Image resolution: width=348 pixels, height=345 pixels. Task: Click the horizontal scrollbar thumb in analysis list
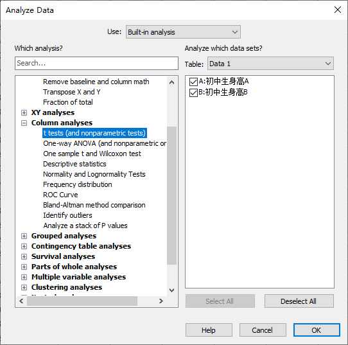click(x=82, y=301)
